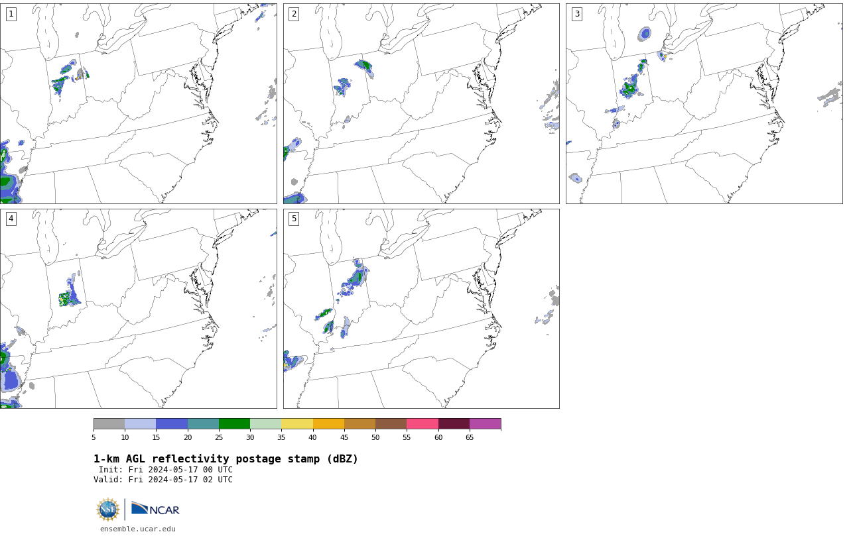Viewport: 849px width, 536px height.
Task: Click the pink 55-60 dBZ swatch
Action: [423, 424]
